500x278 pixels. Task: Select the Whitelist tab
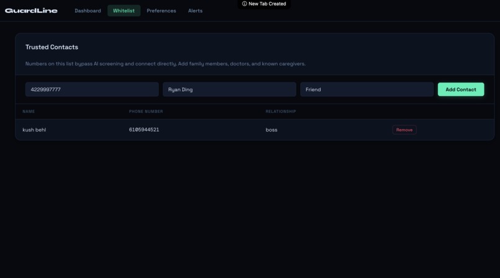coord(123,11)
